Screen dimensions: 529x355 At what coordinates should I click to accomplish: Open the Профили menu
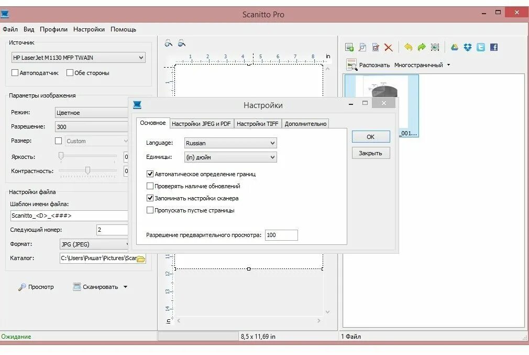click(x=53, y=29)
